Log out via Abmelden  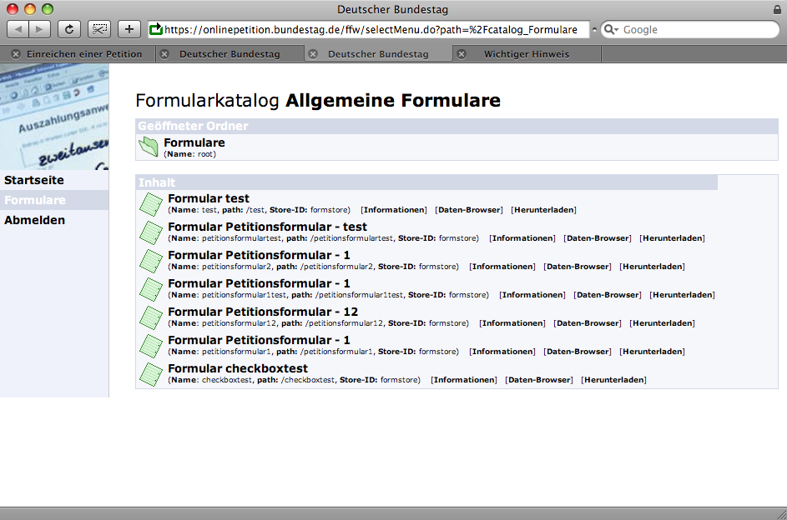pyautogui.click(x=34, y=221)
